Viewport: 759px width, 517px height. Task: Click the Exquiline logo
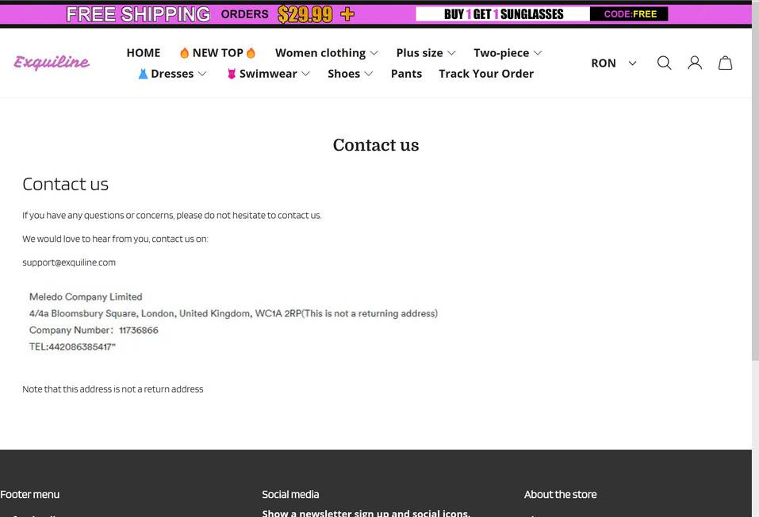pyautogui.click(x=51, y=62)
